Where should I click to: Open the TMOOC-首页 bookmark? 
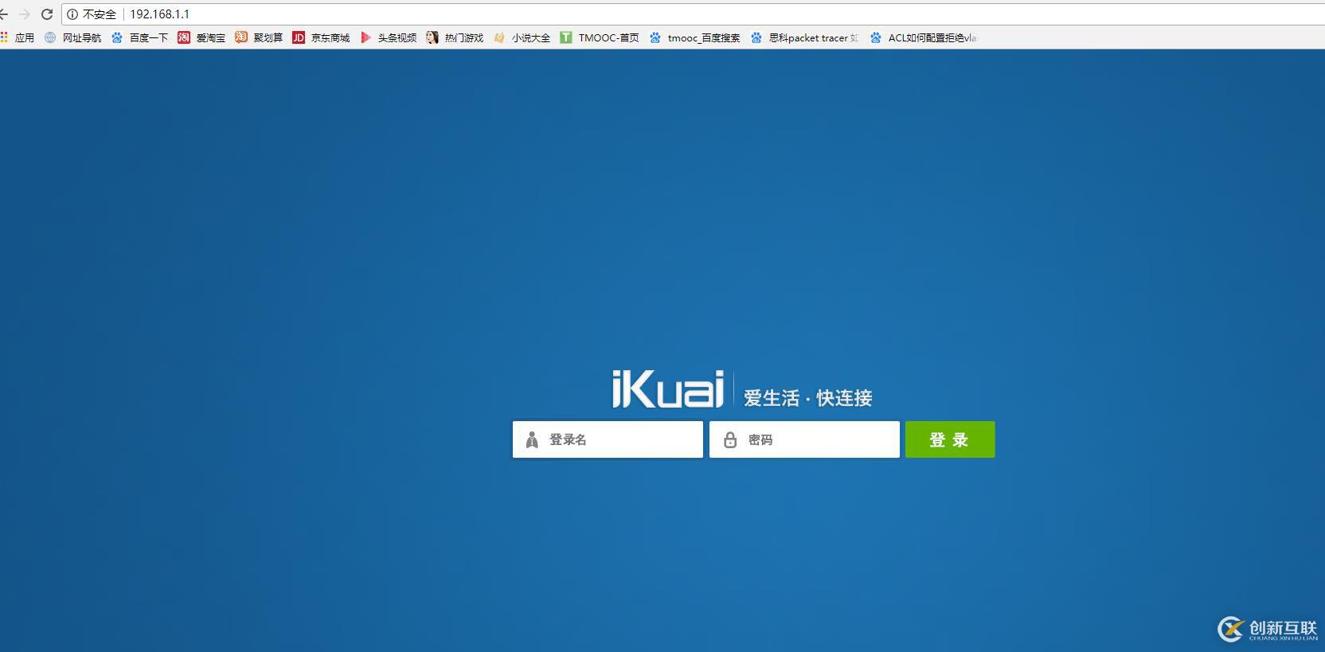pos(600,37)
